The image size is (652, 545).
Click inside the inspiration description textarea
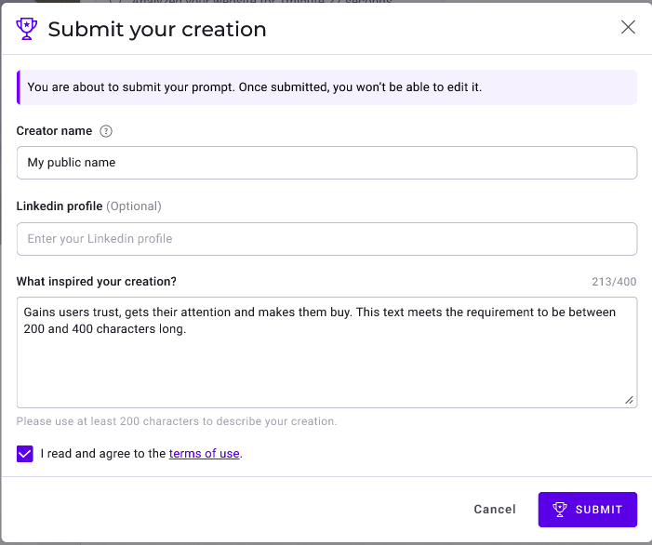point(326,363)
